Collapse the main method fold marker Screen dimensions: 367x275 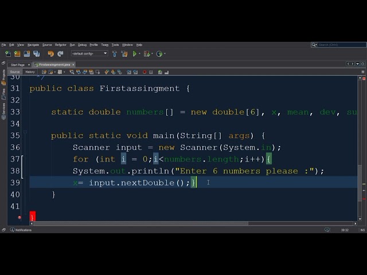[x=25, y=132]
